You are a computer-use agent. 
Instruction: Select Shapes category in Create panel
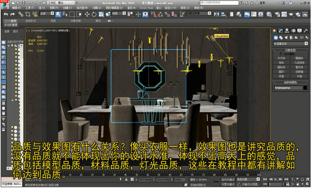281,37
